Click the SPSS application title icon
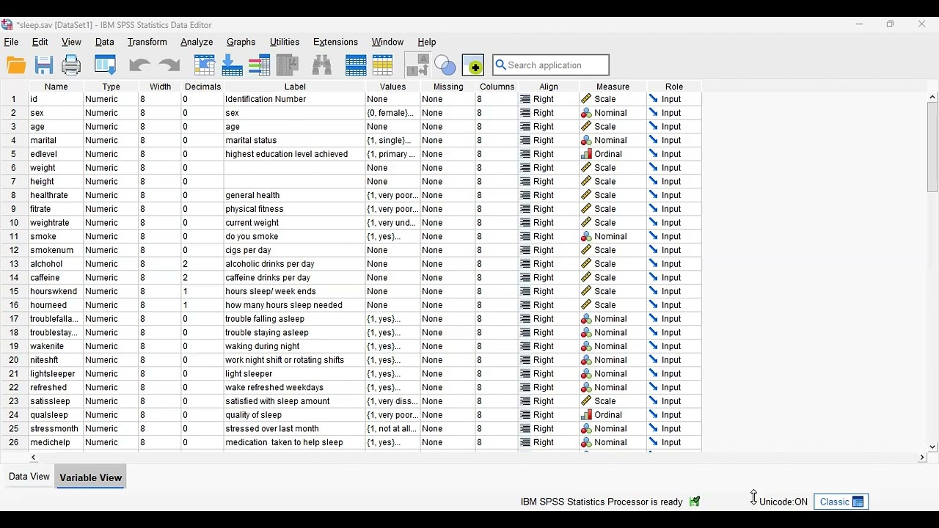This screenshot has height=528, width=939. pyautogui.click(x=7, y=24)
